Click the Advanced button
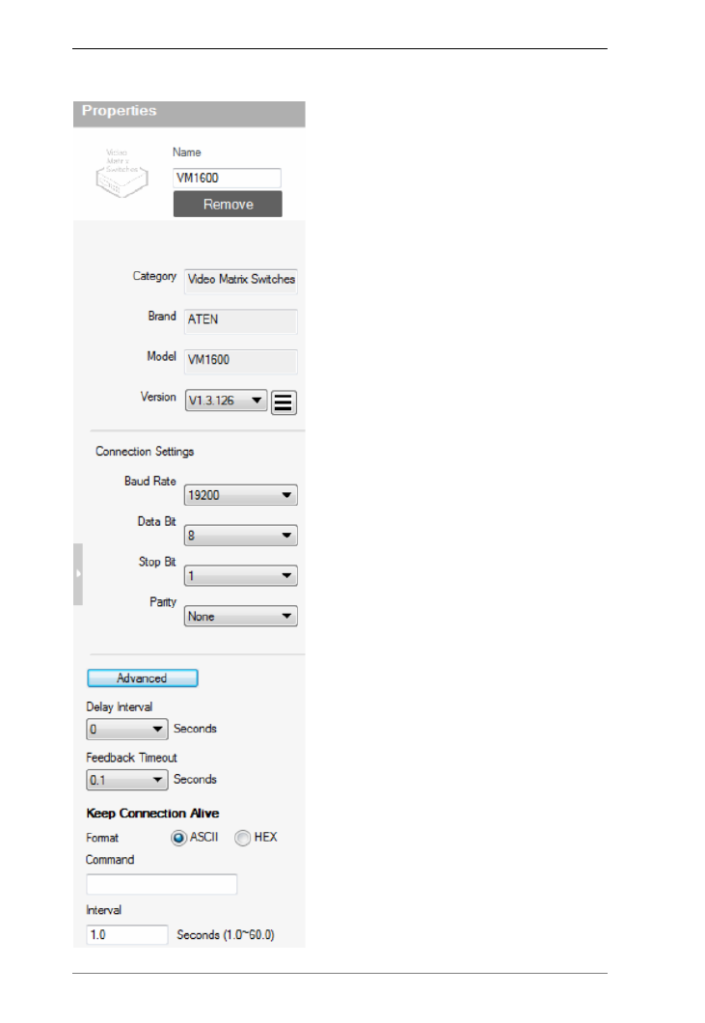Screen dimensions: 705x1023 click(x=142, y=678)
